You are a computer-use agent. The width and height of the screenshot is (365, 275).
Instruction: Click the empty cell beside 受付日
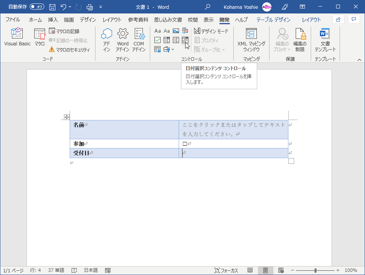pyautogui.click(x=233, y=153)
